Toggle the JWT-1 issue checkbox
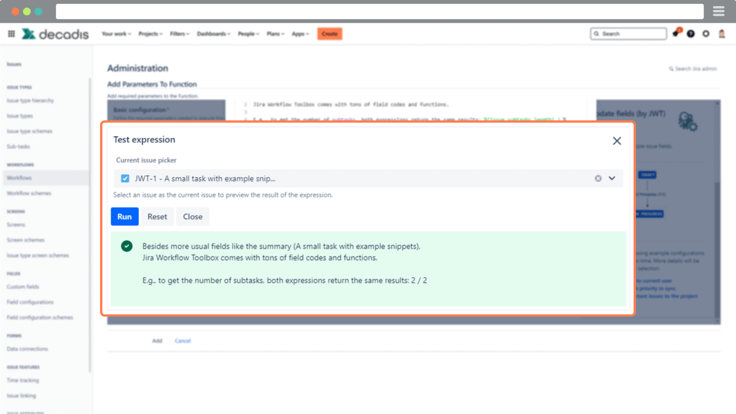This screenshot has height=414, width=736. pos(125,178)
